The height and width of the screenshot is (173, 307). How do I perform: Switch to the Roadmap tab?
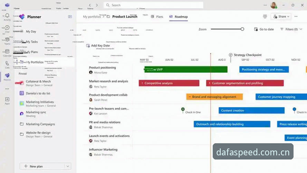coord(179,17)
